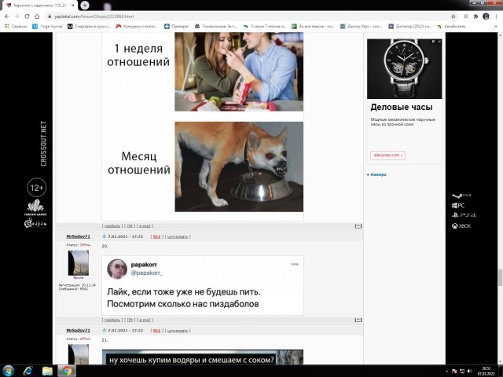Go back using the browser back arrow
The height and width of the screenshot is (377, 503).
pos(7,16)
